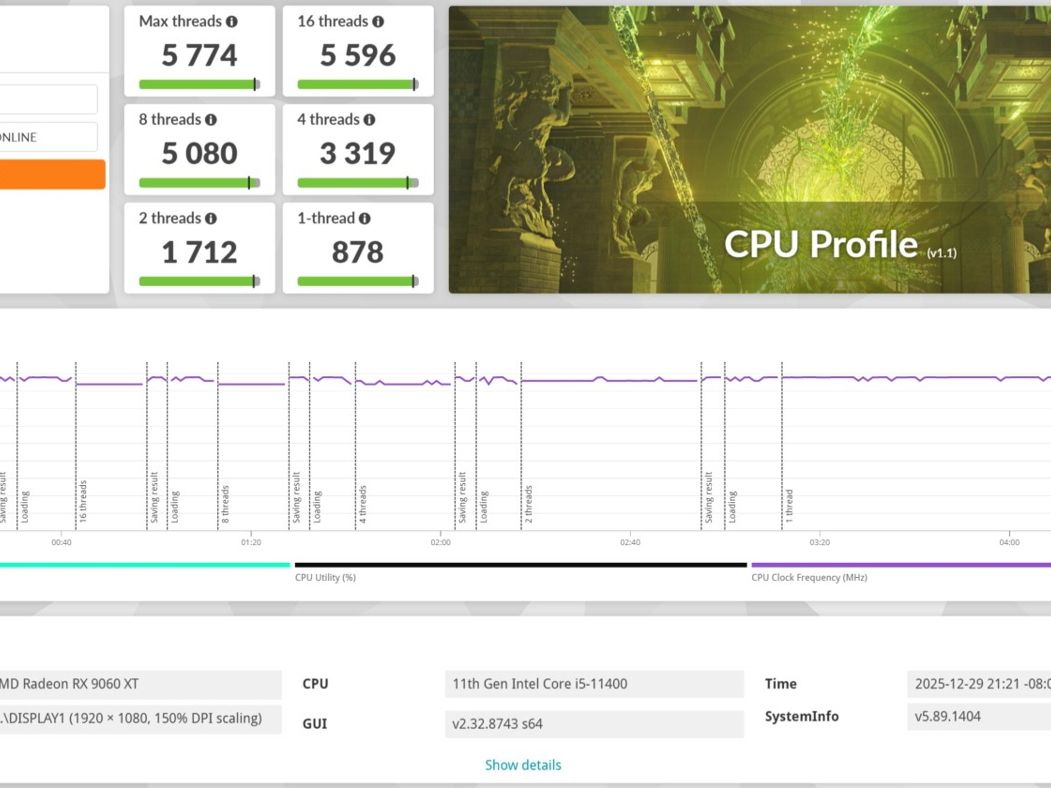Click the 5 080 score in 8 threads card
Screen dimensions: 1051x788
199,153
